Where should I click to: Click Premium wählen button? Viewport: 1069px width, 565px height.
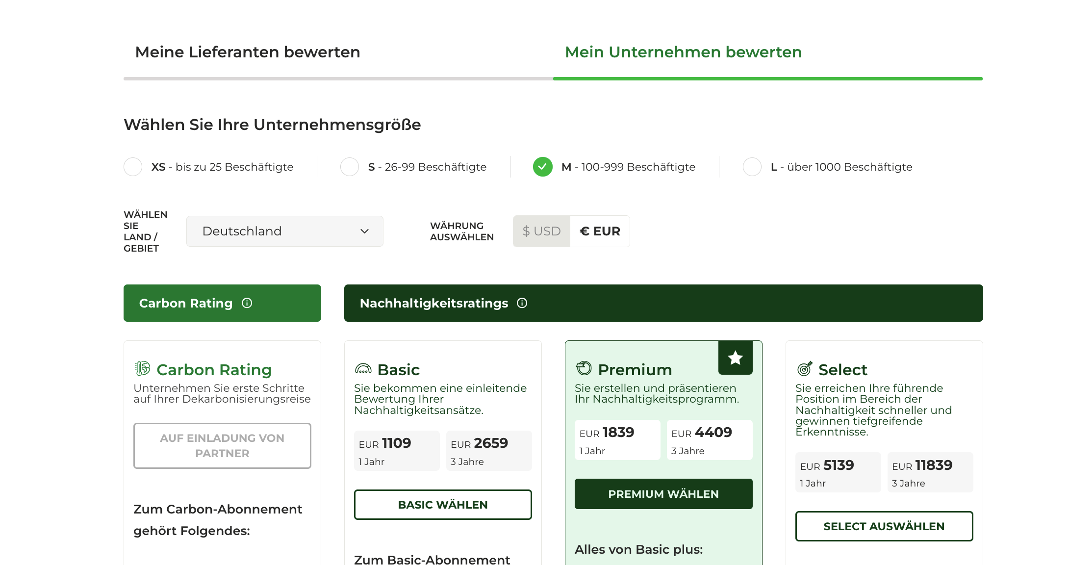point(663,494)
